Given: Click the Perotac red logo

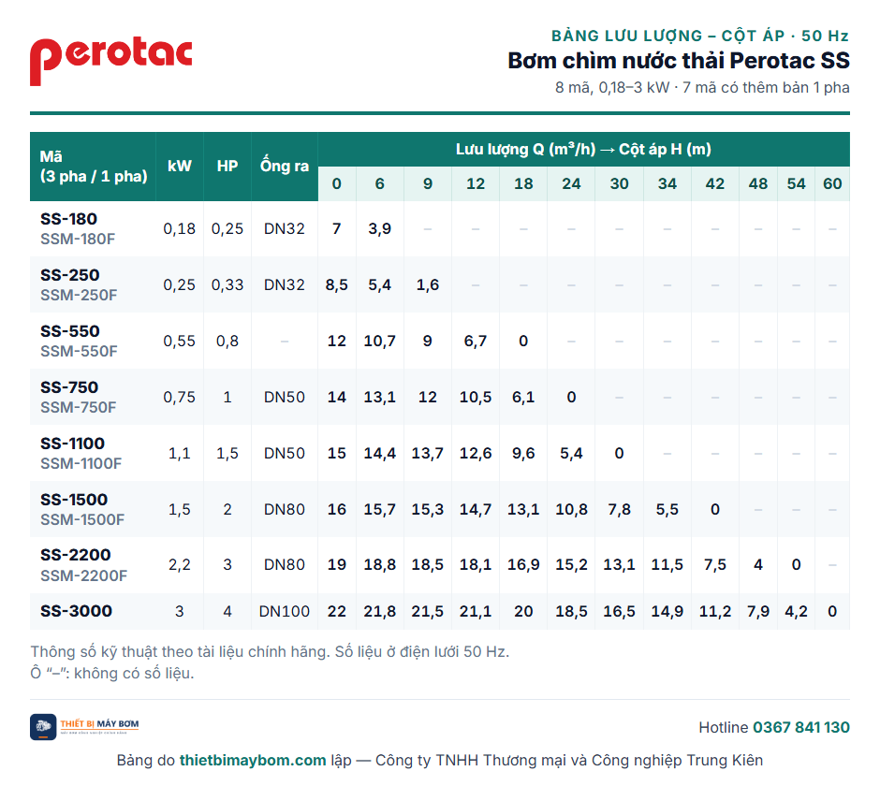Looking at the screenshot, I should (x=111, y=61).
